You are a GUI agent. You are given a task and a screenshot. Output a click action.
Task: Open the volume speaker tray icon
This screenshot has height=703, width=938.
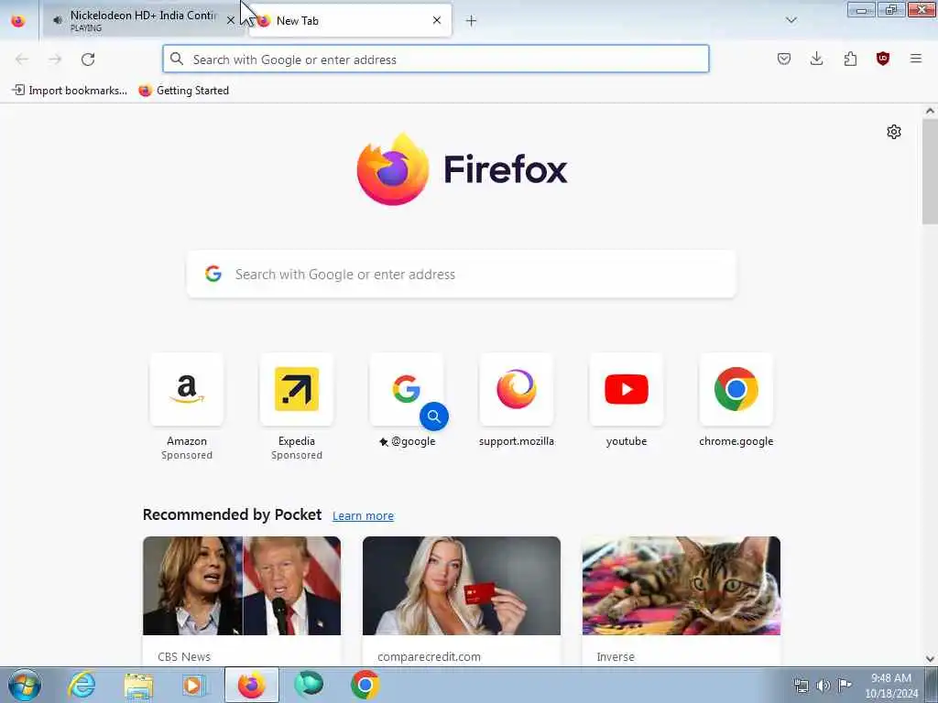823,686
